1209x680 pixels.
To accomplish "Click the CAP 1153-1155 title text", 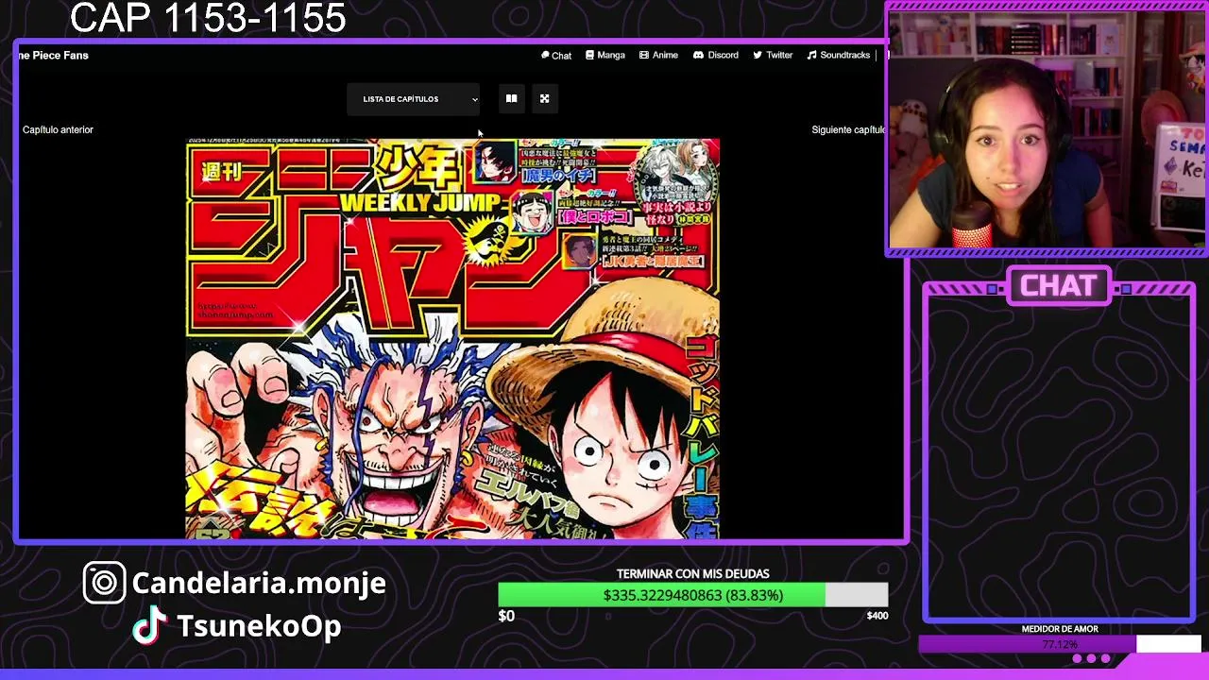I will pos(208,18).
